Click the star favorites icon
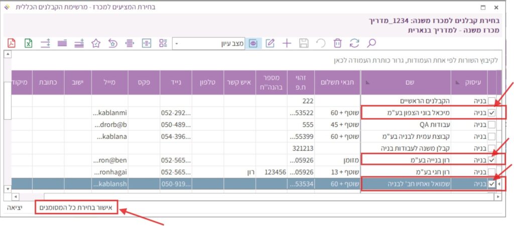This screenshot has height=226, width=514. coord(96,43)
